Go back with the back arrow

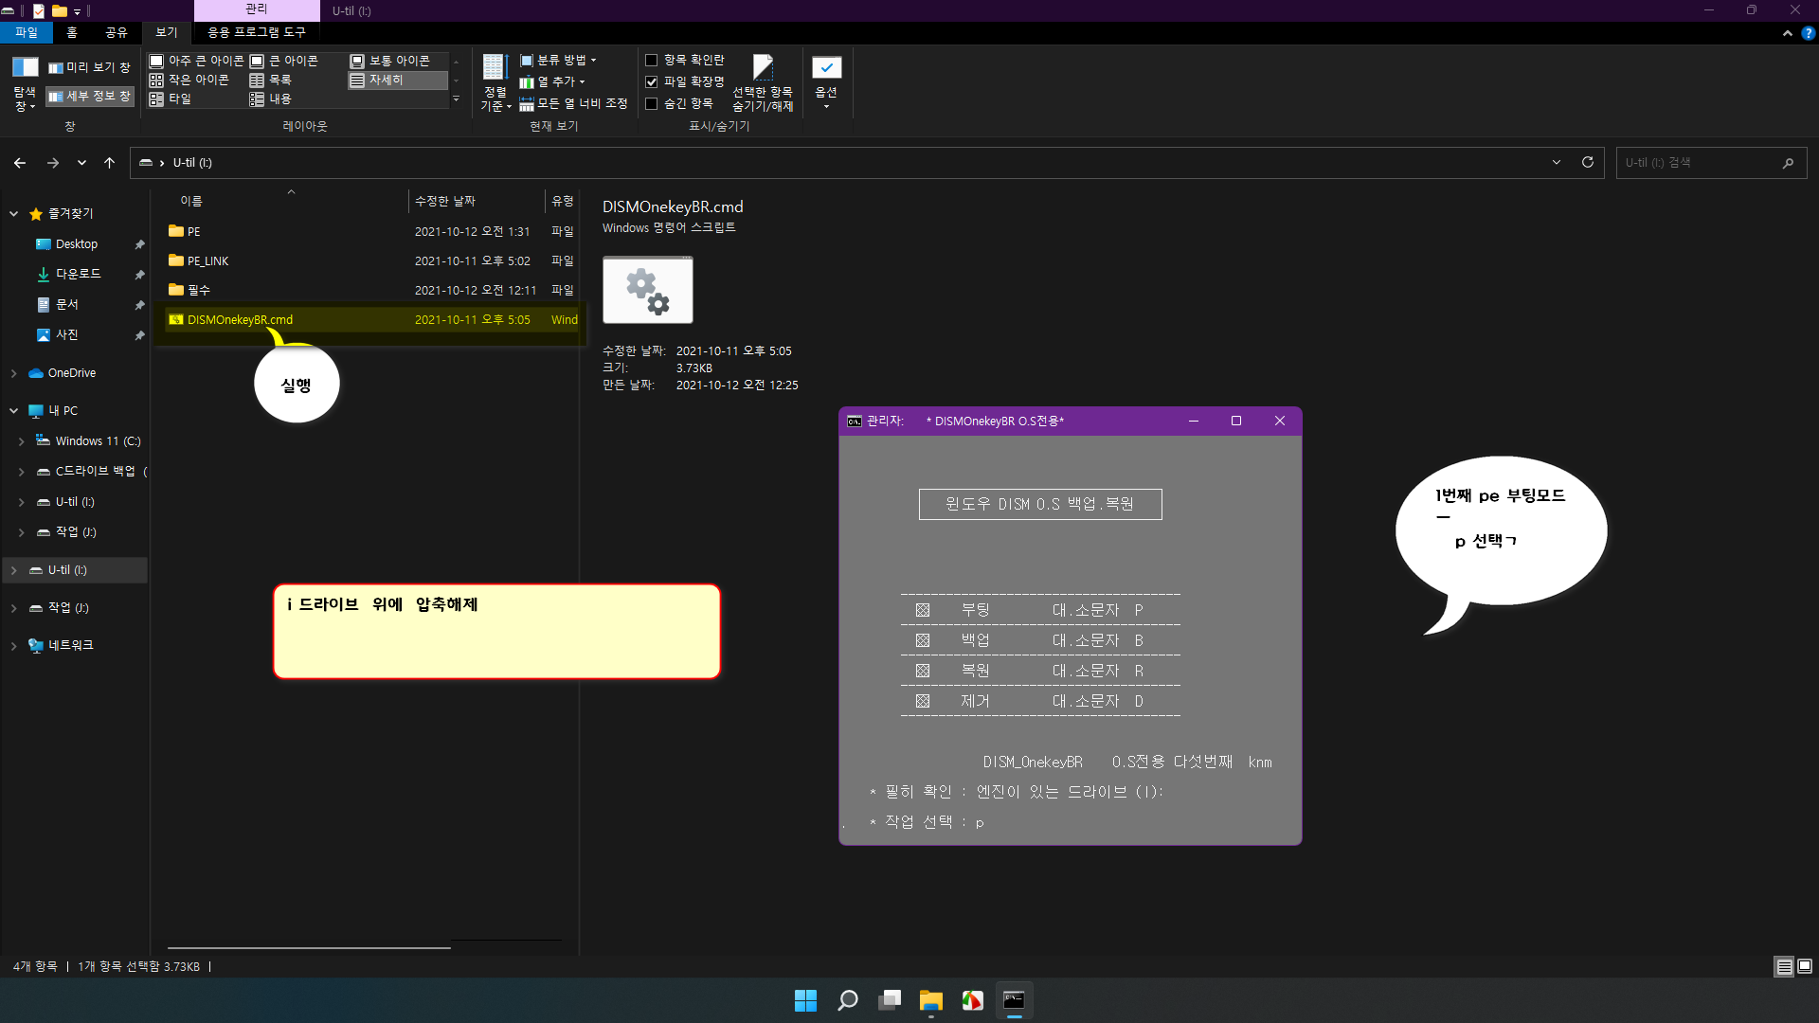20,163
